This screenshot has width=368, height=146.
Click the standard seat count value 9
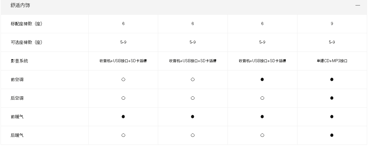[x=332, y=24]
